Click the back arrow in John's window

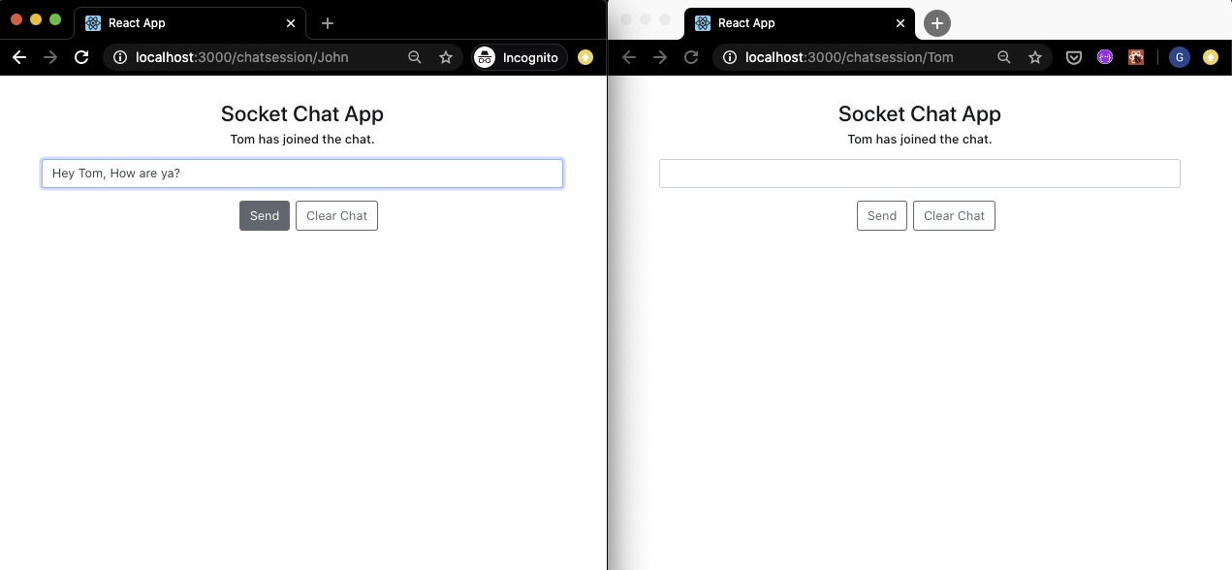click(19, 57)
